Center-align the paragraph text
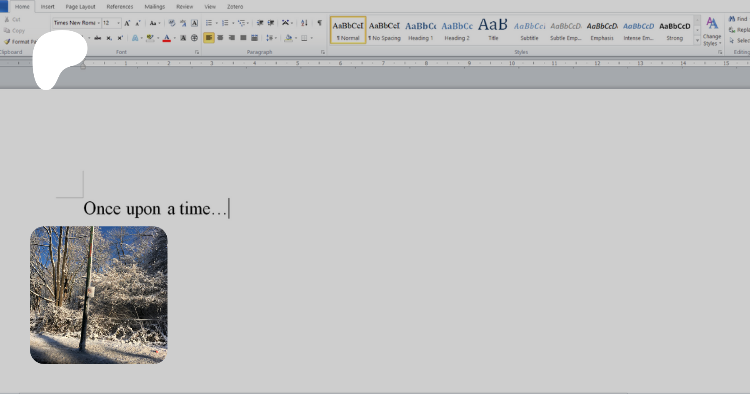This screenshot has width=750, height=394. tap(220, 38)
